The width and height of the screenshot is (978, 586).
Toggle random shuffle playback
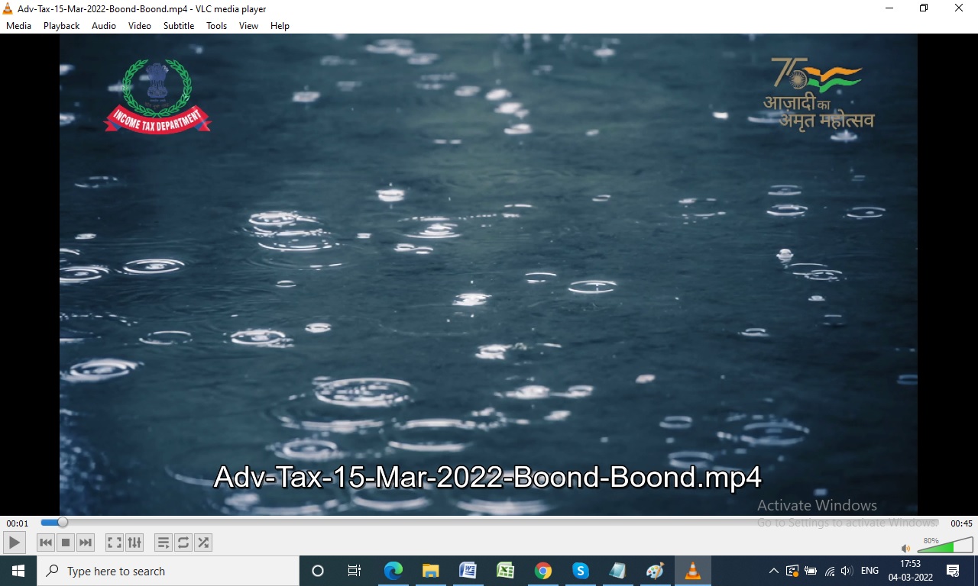(x=203, y=543)
